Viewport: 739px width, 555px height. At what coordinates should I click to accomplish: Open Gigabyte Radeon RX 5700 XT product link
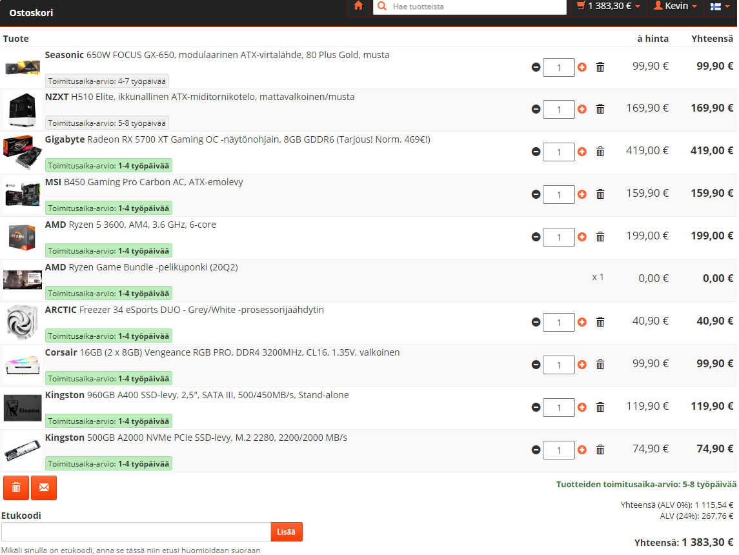(238, 139)
